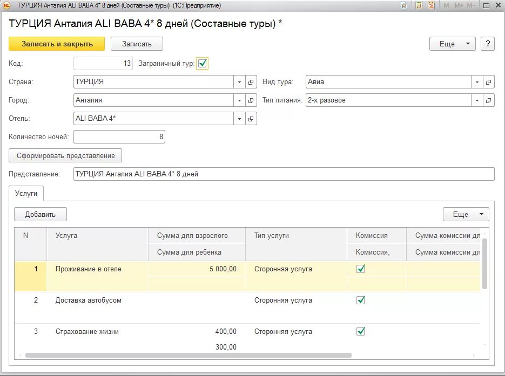Uncheck Комиссия for Проживание в отеле
This screenshot has height=376, width=505.
tap(361, 269)
